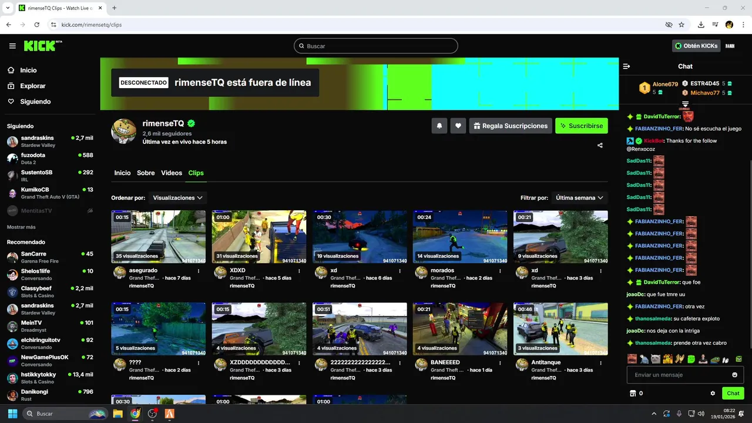Click Windows taskbar Buscar search box

pos(66,414)
